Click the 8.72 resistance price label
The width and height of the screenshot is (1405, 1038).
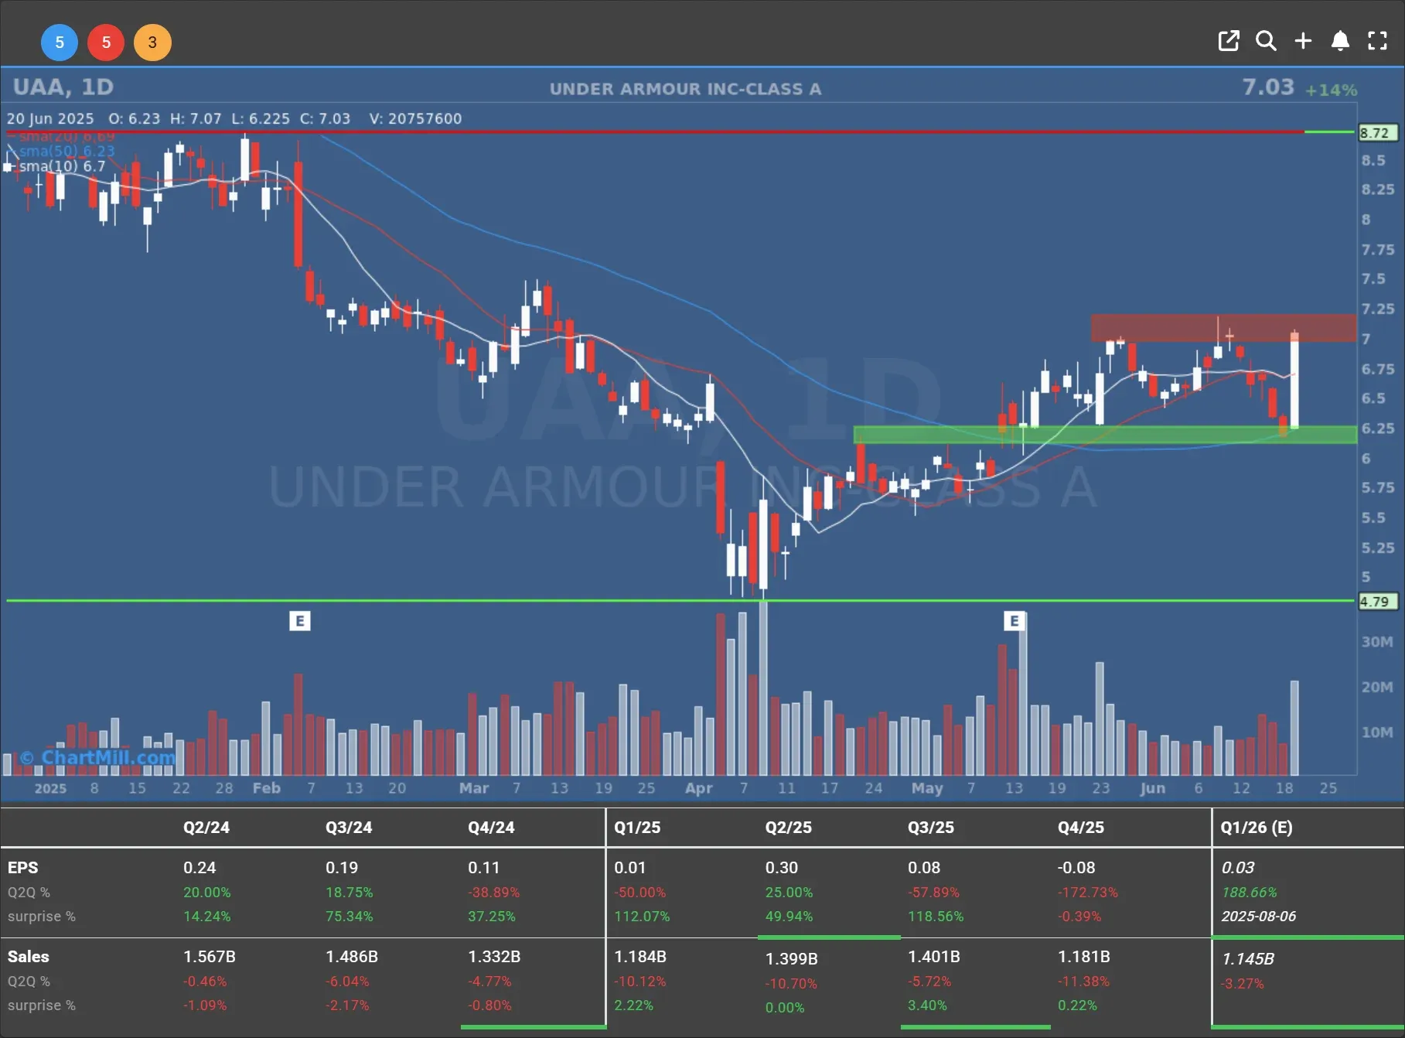click(x=1379, y=133)
